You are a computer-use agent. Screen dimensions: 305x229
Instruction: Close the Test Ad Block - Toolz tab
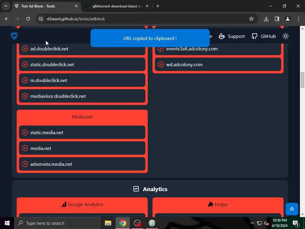76,6
